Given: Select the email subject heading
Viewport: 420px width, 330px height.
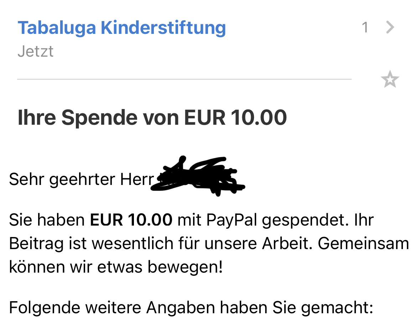Looking at the screenshot, I should [x=152, y=118].
